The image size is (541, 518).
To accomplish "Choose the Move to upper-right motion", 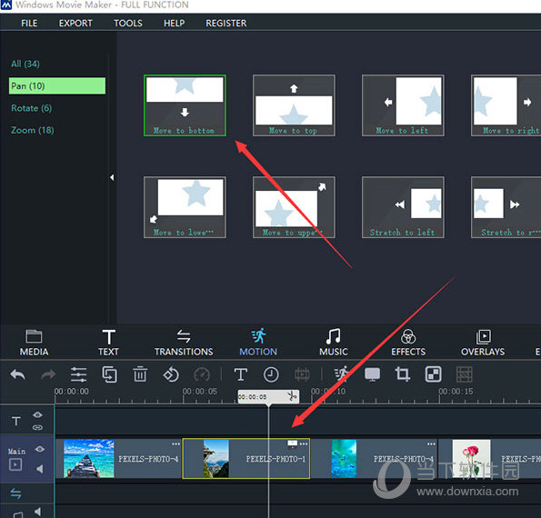I will [294, 207].
